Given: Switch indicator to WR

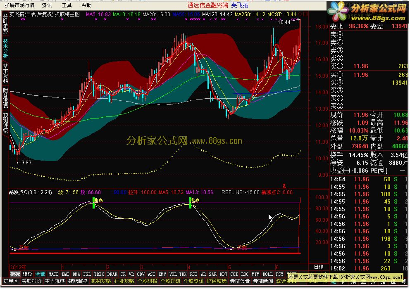Looking at the screenshot, I should coord(203,274).
